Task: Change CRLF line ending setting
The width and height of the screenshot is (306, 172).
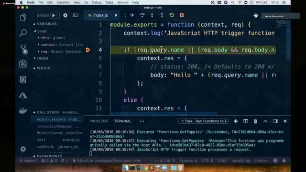Action: point(222,161)
